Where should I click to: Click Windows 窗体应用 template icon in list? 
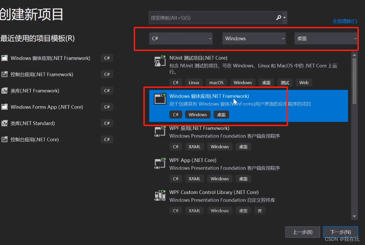coord(160,99)
